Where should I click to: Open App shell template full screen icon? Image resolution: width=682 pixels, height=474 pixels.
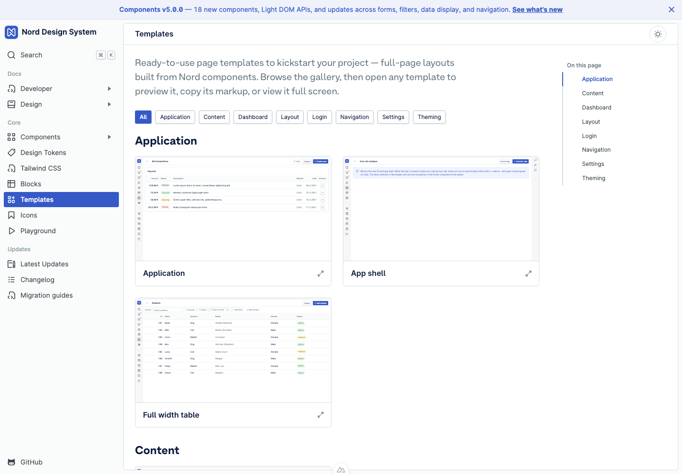(529, 273)
